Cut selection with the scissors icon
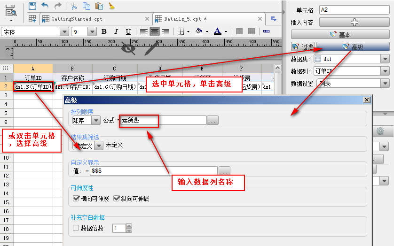The height and width of the screenshot is (246, 394). [74, 6]
